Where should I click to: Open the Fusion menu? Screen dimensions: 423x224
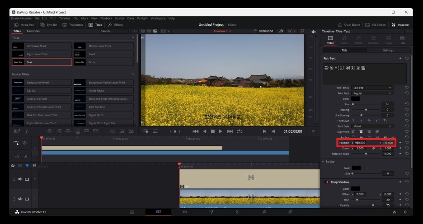pos(119,19)
